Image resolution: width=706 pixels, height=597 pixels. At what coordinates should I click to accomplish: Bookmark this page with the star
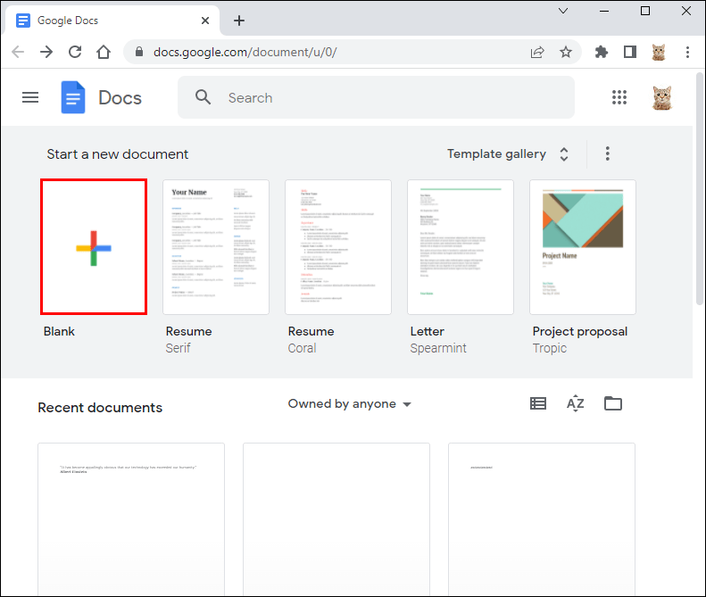coord(566,53)
